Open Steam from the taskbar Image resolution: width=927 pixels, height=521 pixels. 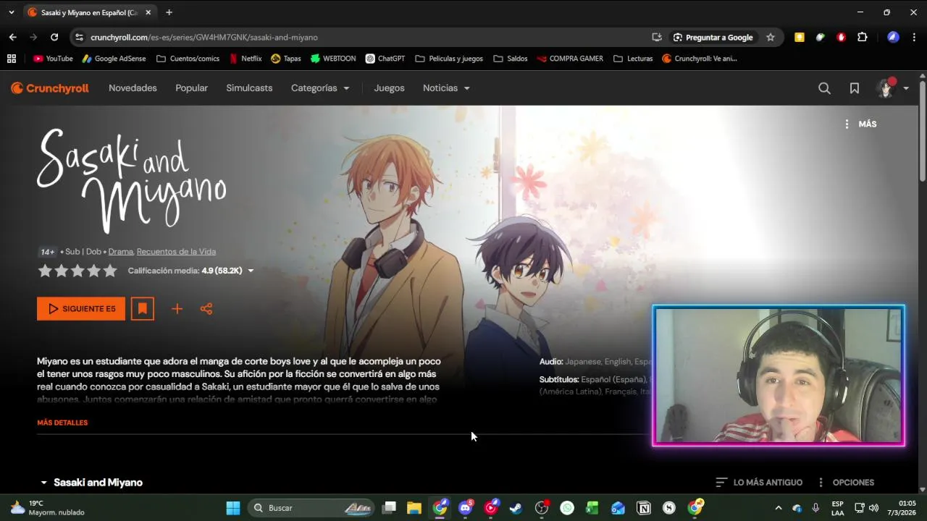[x=516, y=508]
